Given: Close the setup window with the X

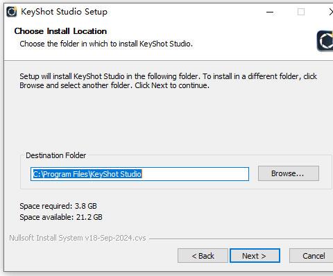Looking at the screenshot, I should click(331, 12).
